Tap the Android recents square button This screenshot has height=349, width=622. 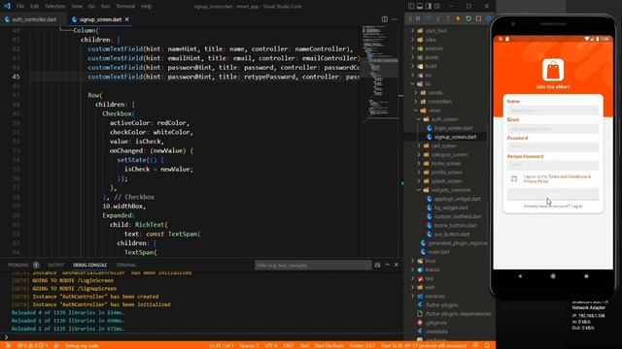tap(586, 276)
